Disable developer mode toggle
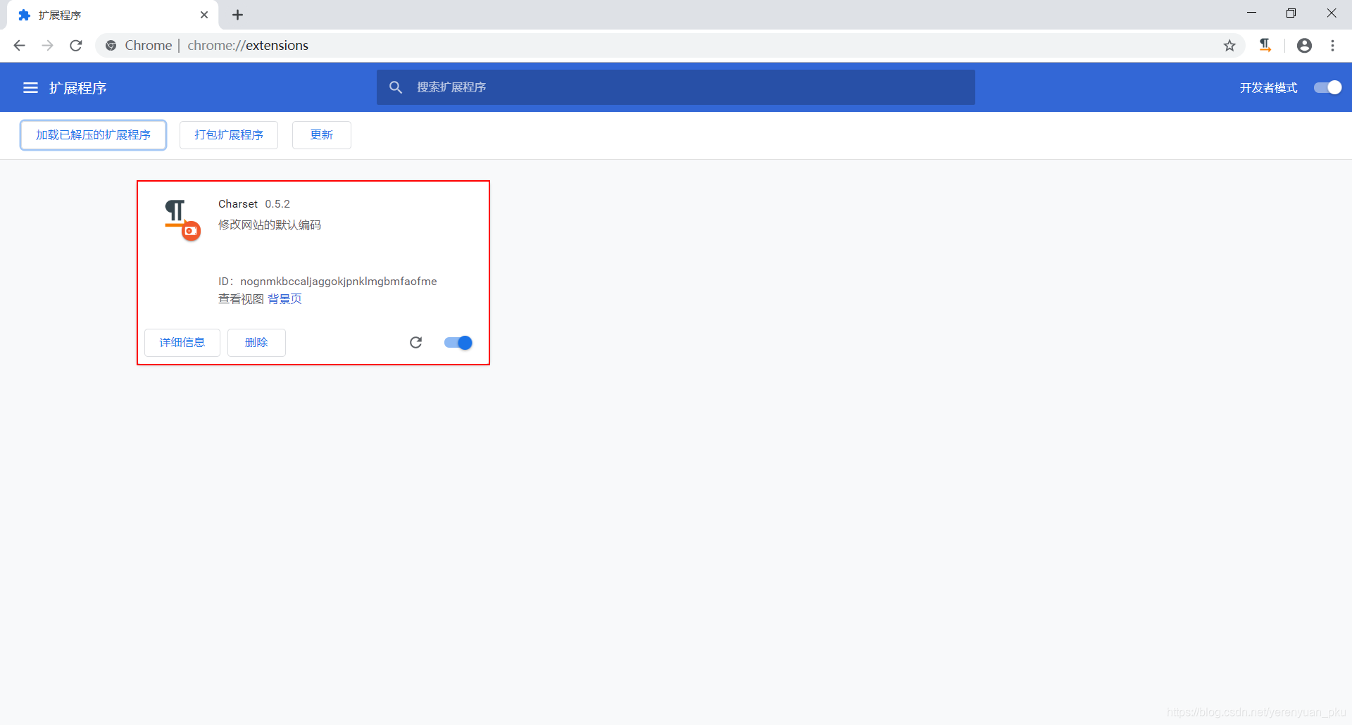The width and height of the screenshot is (1352, 725). click(x=1327, y=88)
